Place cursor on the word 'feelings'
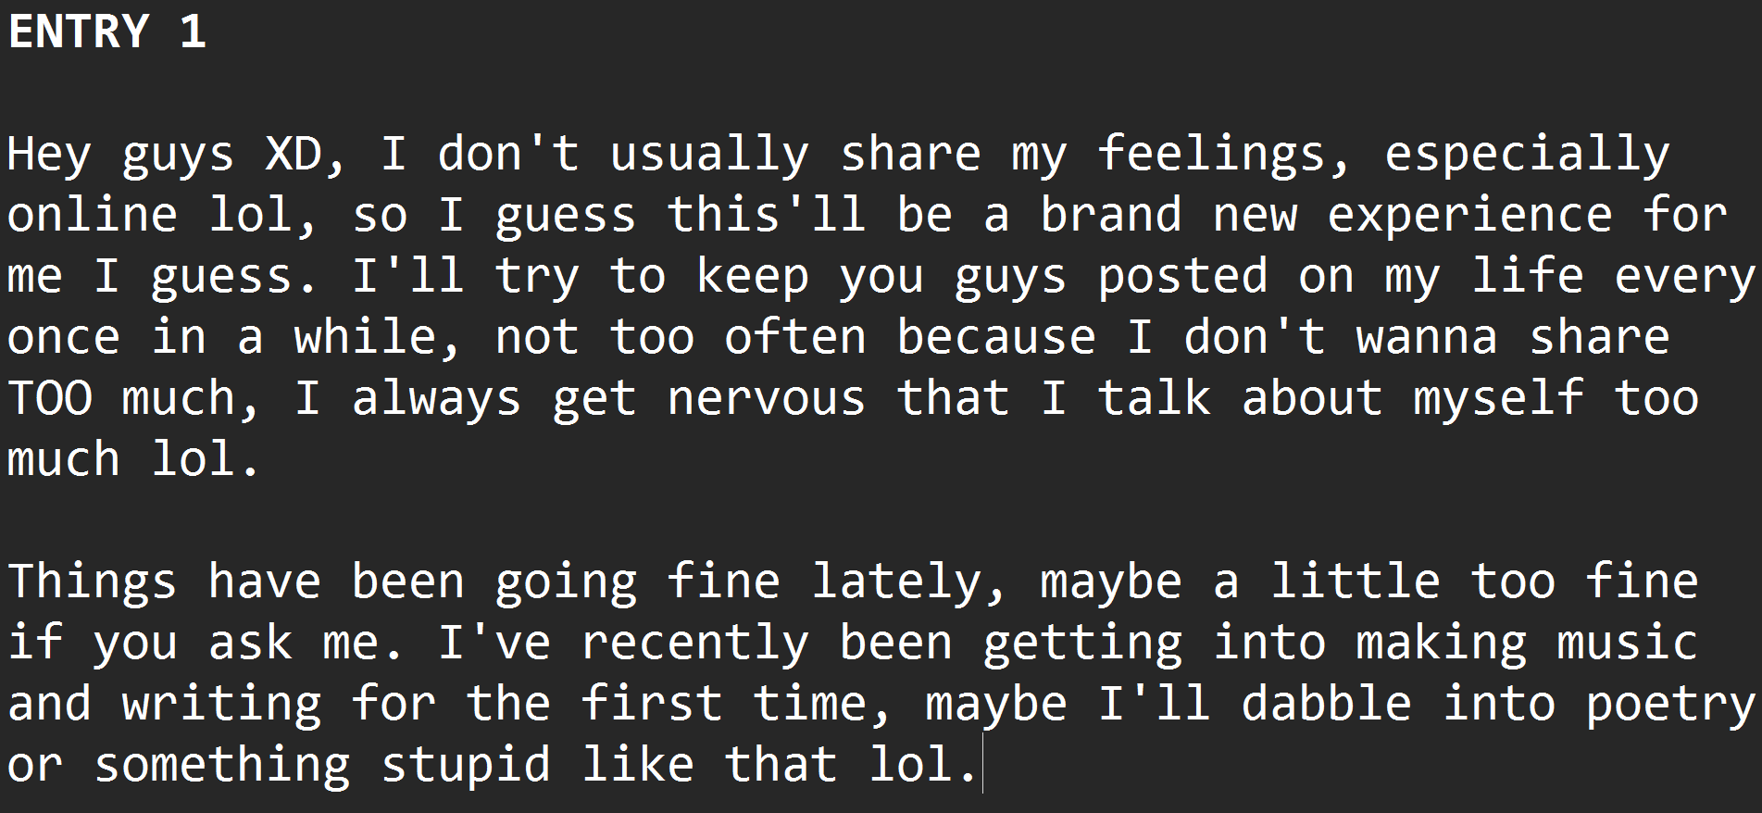Viewport: 1762px width, 813px height. click(1212, 154)
